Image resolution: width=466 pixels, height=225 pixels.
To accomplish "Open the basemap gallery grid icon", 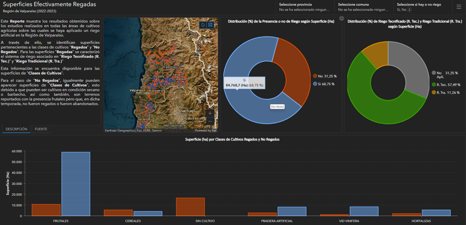I will point(210,25).
